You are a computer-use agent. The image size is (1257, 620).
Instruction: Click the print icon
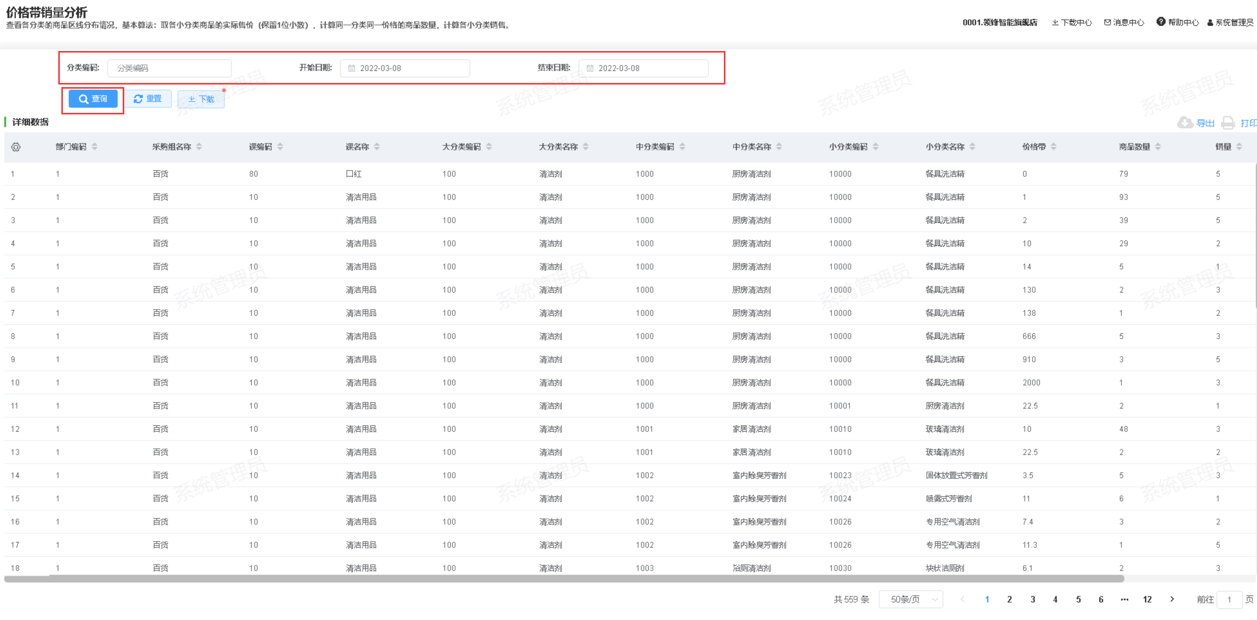point(1228,123)
